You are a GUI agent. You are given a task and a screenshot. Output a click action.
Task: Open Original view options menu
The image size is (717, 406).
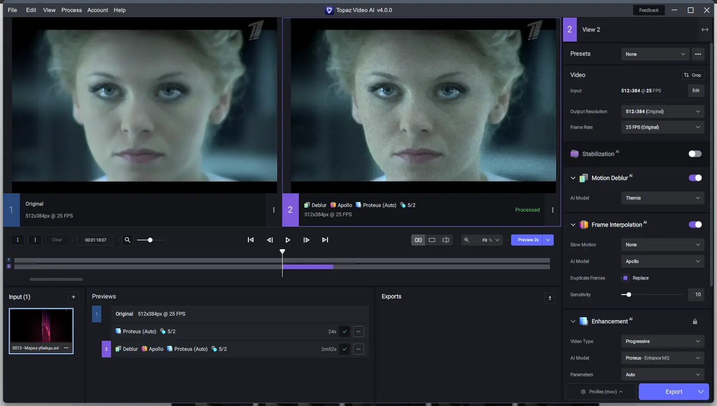tap(274, 210)
